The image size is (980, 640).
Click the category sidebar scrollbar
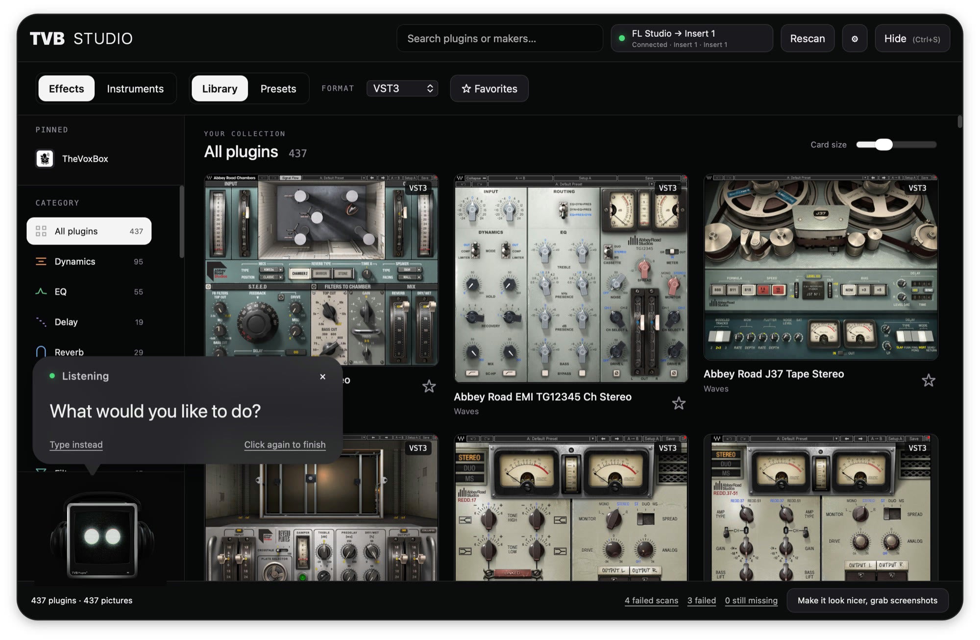pos(182,222)
